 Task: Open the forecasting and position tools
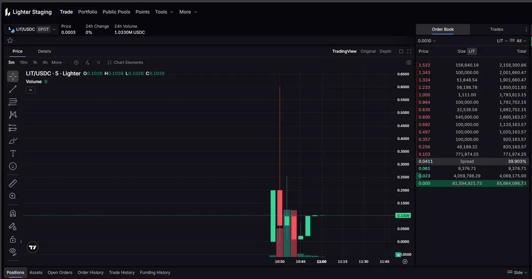[13, 128]
